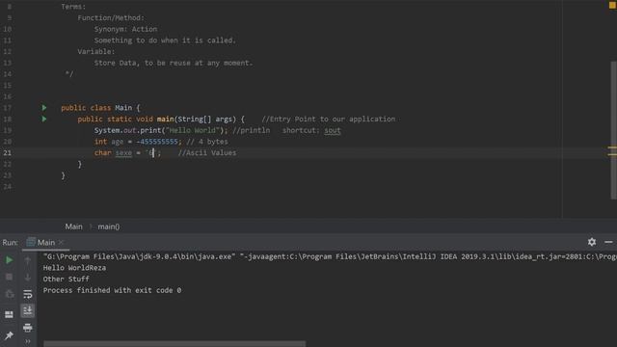Viewport: 617px width, 347px height.
Task: Click the 'Entry Point to our application' comment
Action: coord(329,119)
